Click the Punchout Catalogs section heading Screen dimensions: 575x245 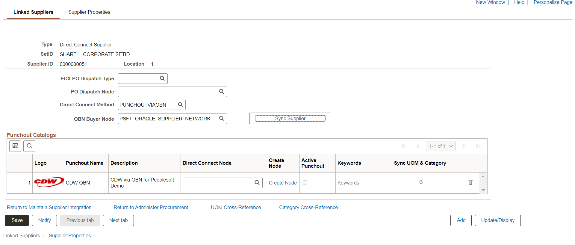coord(31,135)
